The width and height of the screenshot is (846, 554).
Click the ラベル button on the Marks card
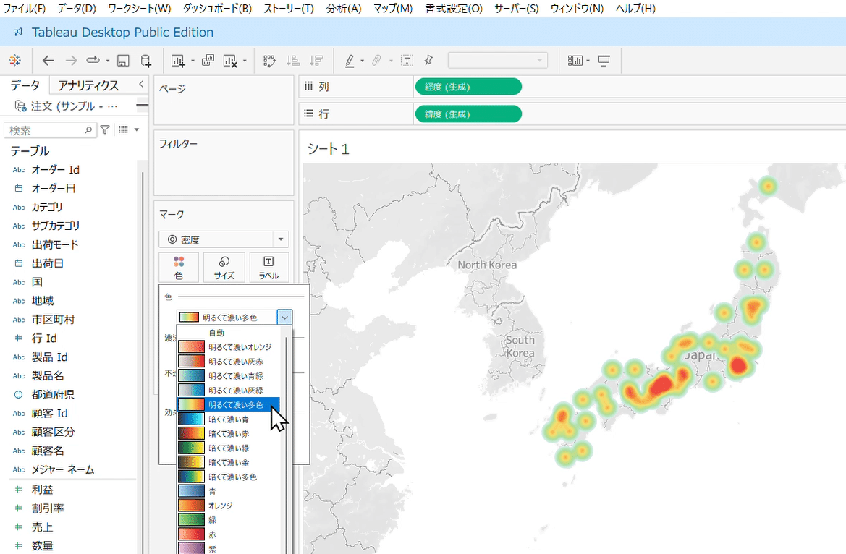[267, 267]
